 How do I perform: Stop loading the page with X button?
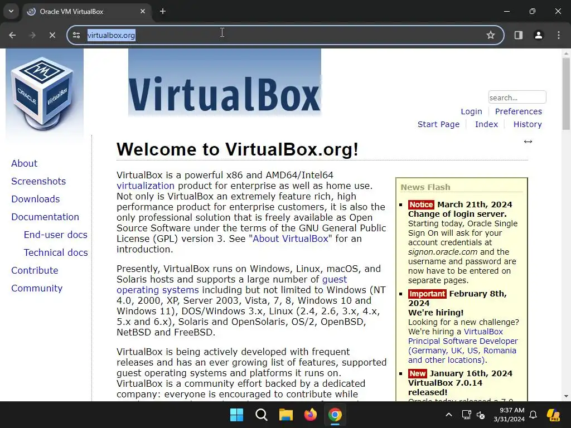(x=52, y=35)
